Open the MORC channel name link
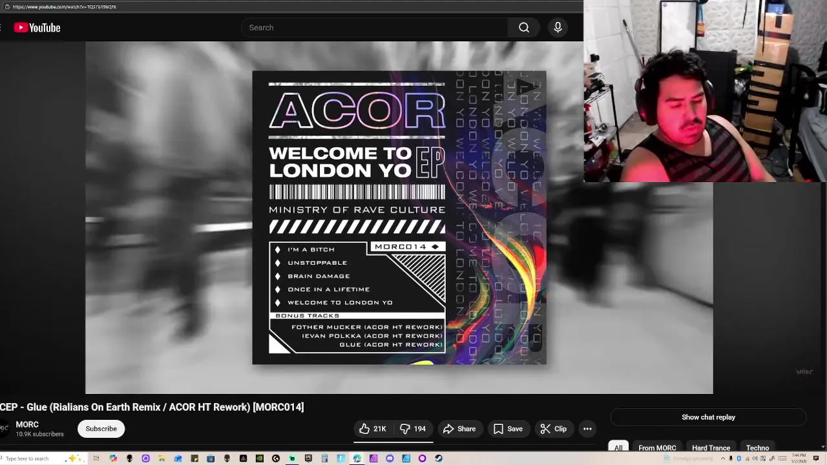Image resolution: width=827 pixels, height=465 pixels. (x=27, y=424)
